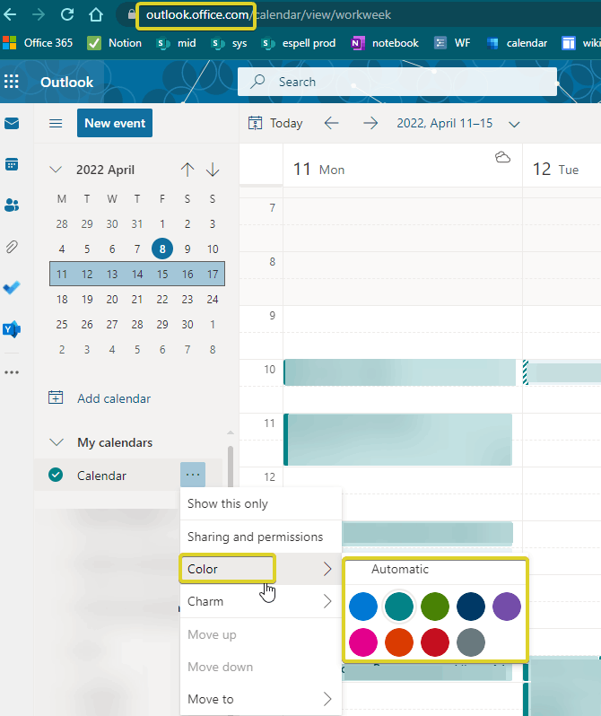Collapse the My calendars group

(x=57, y=442)
